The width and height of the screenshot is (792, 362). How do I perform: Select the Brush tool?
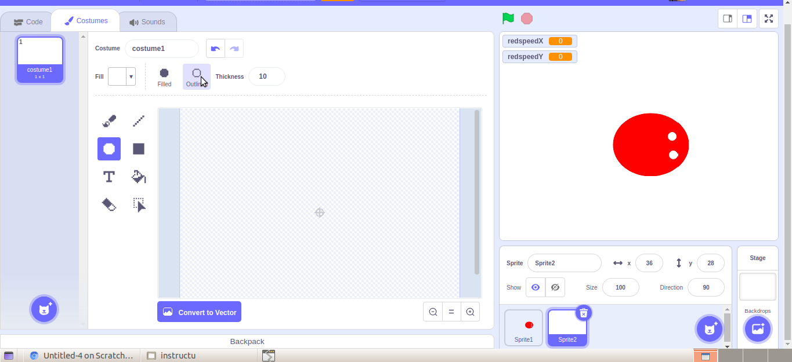[109, 120]
